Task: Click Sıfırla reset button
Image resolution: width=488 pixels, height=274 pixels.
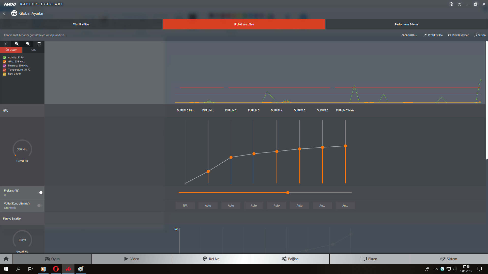Action: pyautogui.click(x=480, y=35)
